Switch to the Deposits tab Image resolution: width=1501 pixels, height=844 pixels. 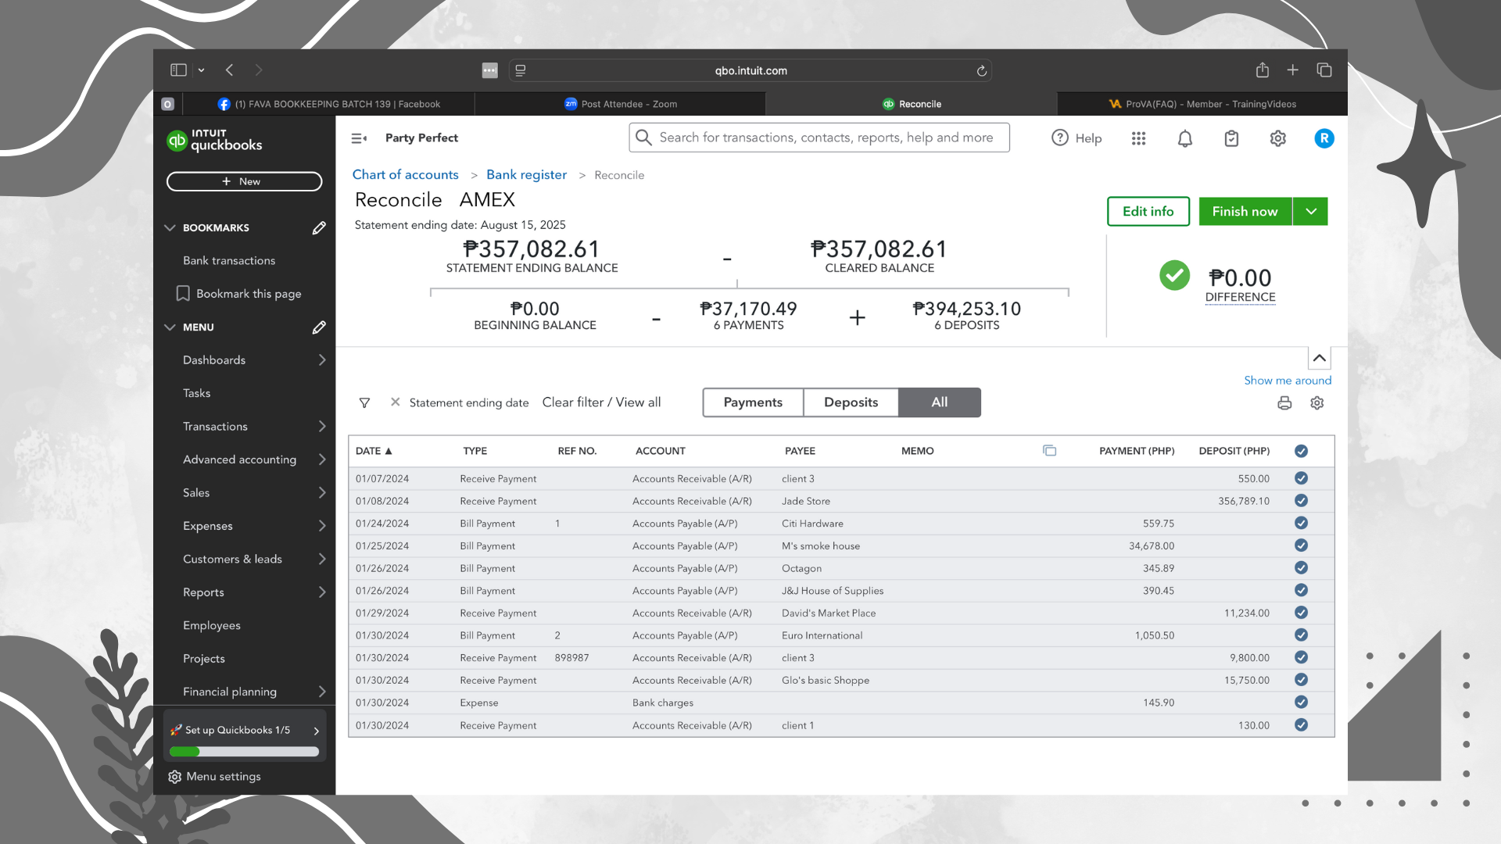[x=851, y=402]
